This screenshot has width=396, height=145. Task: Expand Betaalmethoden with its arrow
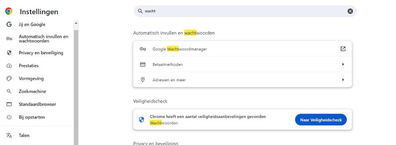click(343, 65)
